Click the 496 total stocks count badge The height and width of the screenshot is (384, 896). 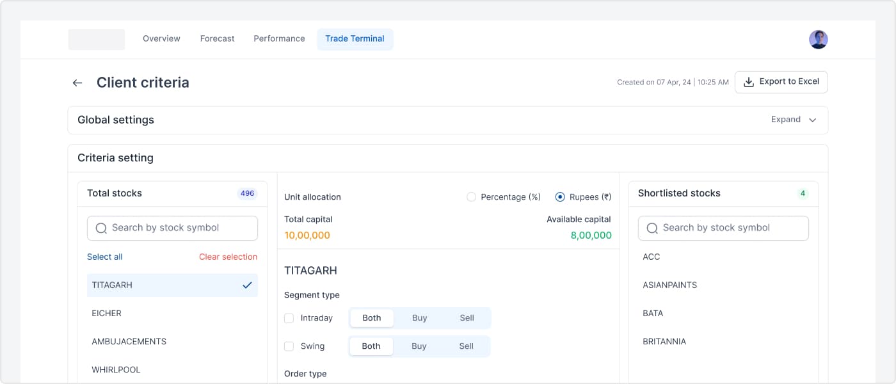pyautogui.click(x=247, y=193)
